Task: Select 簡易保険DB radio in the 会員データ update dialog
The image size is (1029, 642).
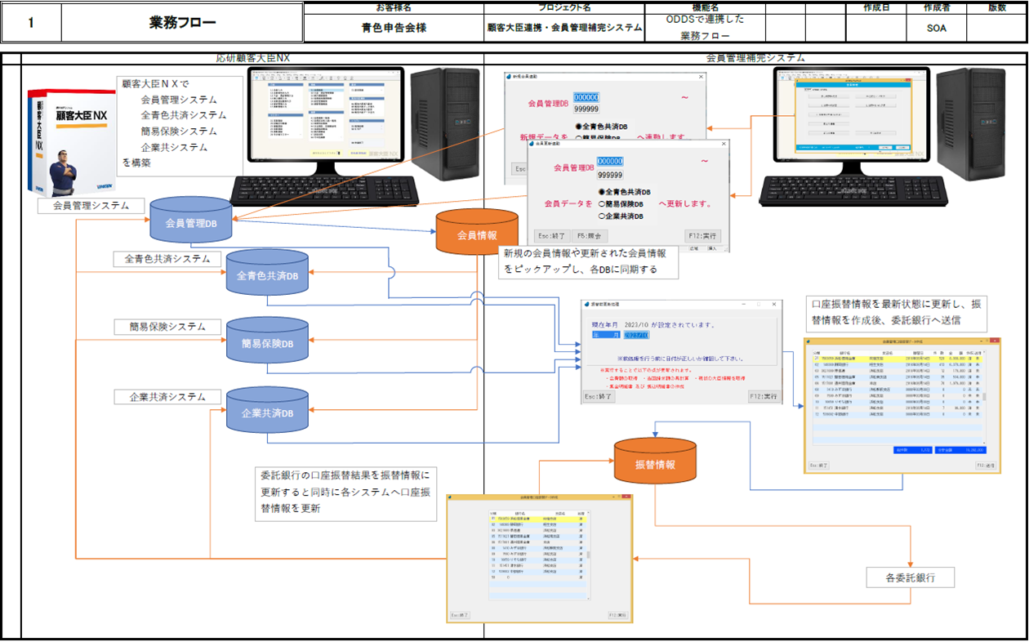Action: coord(602,204)
